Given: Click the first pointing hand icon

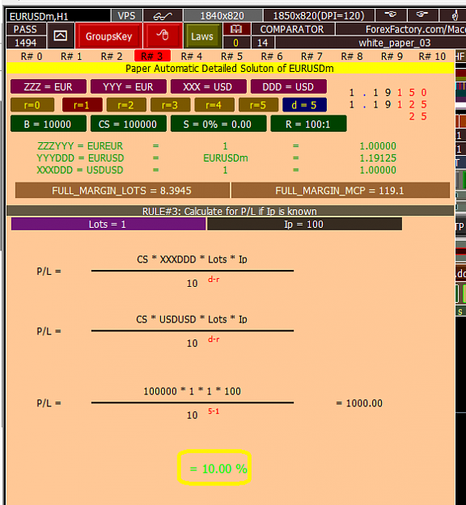Looking at the screenshot, I should coord(390,15).
